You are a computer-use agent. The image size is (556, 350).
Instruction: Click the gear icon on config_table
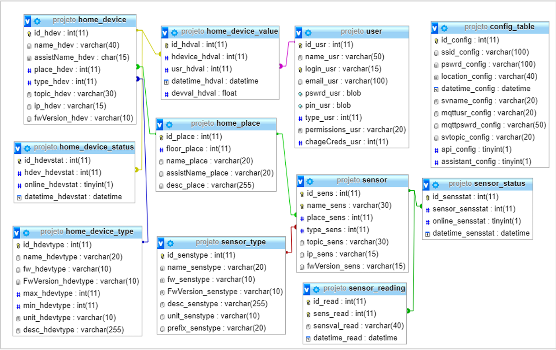click(444, 28)
